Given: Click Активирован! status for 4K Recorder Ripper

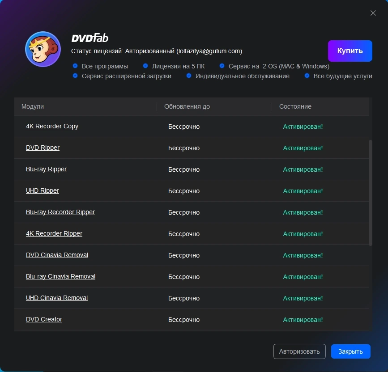Looking at the screenshot, I should pyautogui.click(x=303, y=234).
